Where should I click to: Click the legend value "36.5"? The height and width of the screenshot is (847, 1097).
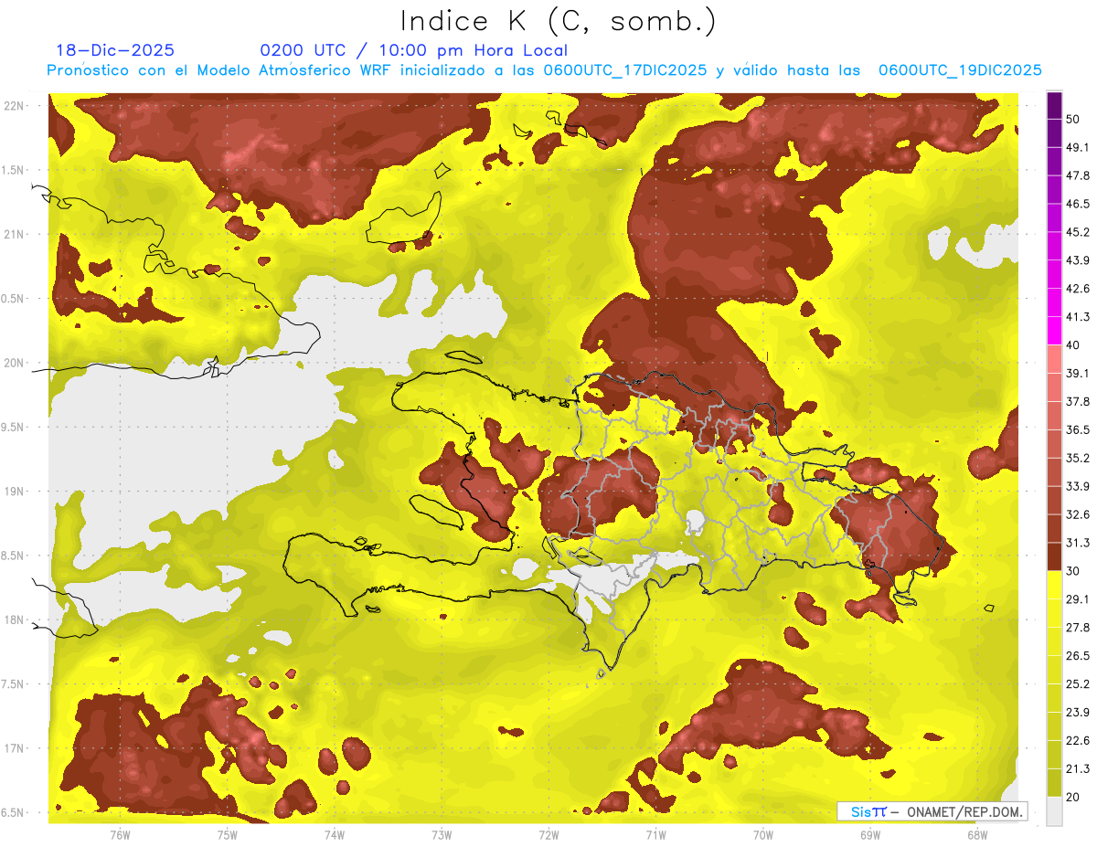click(x=1077, y=430)
